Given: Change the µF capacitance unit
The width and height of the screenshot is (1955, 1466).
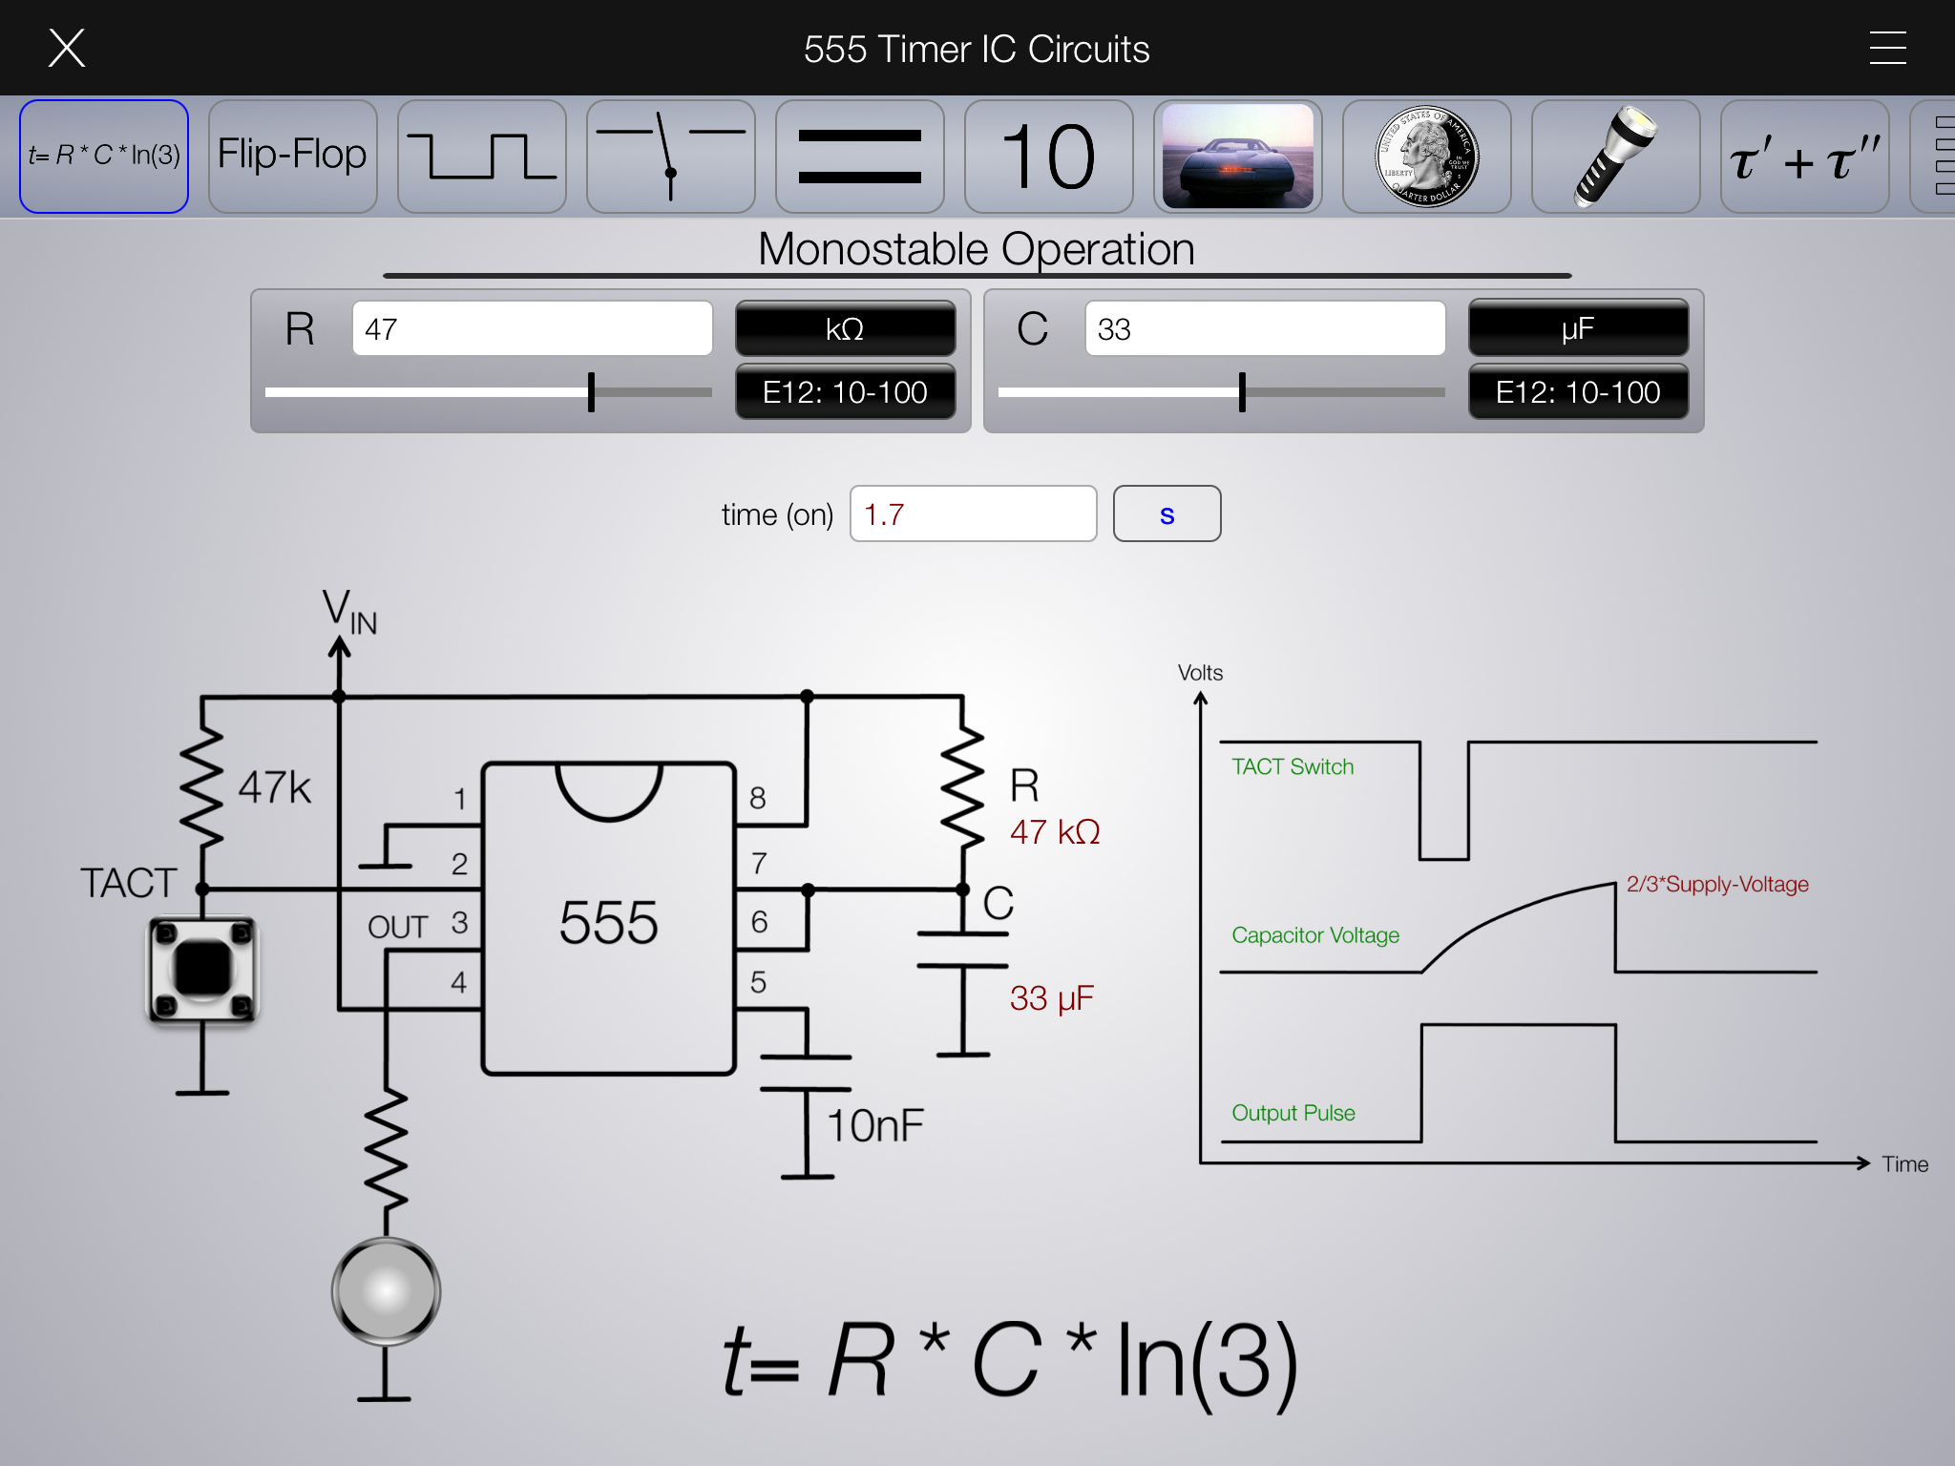Looking at the screenshot, I should click(x=1578, y=329).
